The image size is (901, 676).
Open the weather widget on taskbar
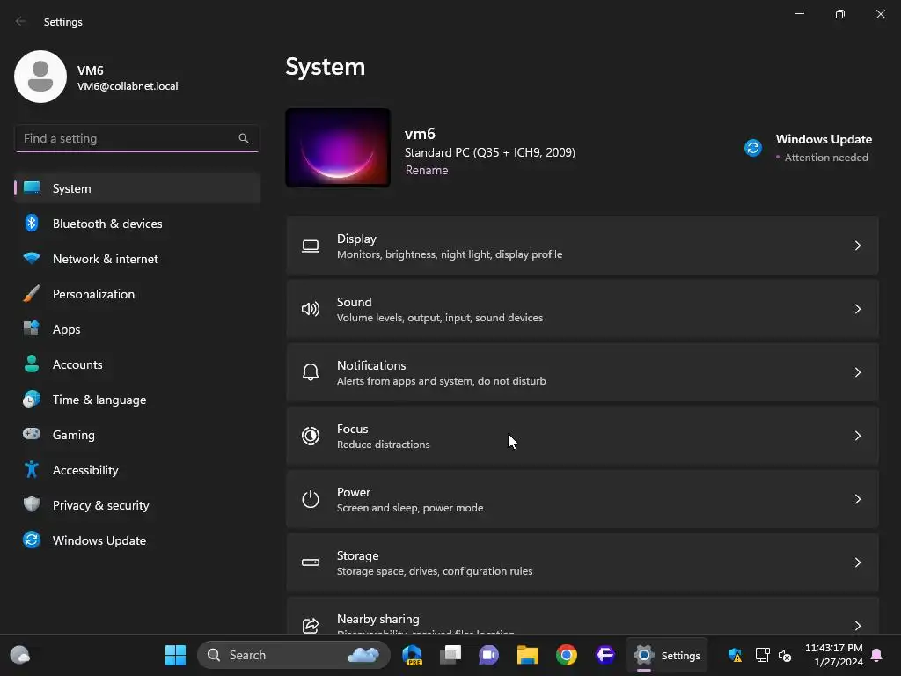pos(20,655)
